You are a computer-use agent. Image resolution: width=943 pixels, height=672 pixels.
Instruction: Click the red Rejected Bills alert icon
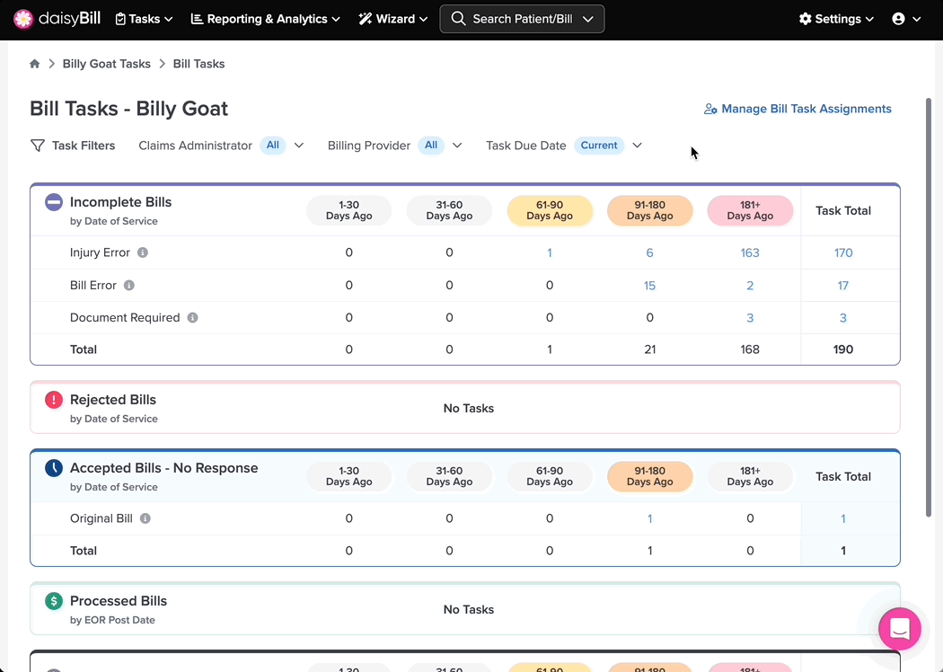pyautogui.click(x=54, y=400)
